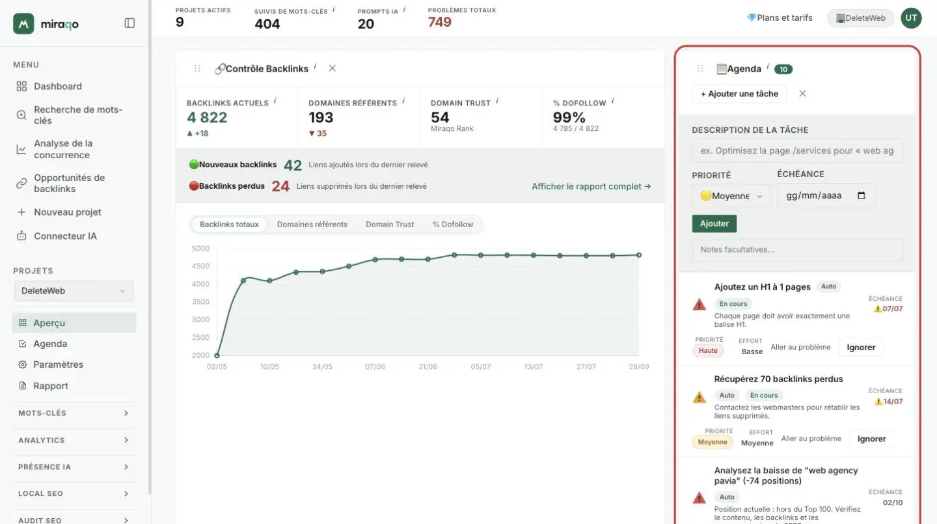Close the Contrôle Backlinks widget

pyautogui.click(x=333, y=68)
